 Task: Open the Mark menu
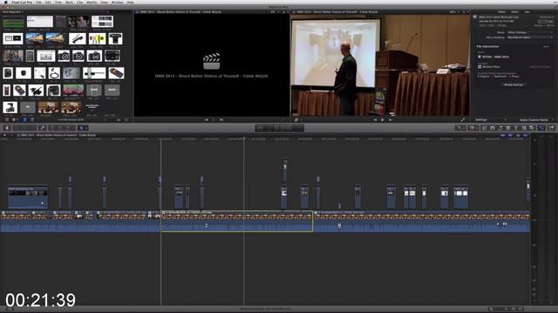click(x=69, y=2)
